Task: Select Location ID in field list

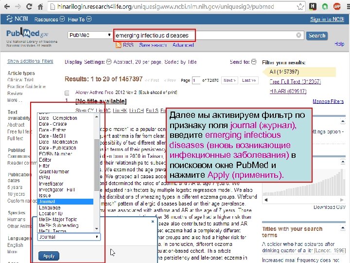Action: coord(51,214)
